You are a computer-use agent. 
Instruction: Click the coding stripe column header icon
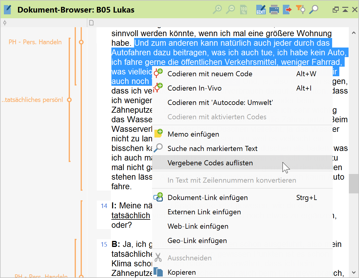(x=4, y=23)
